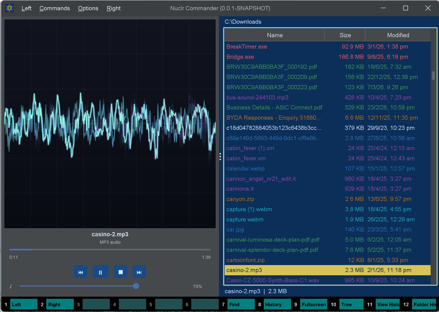Skip to the next track
The width and height of the screenshot is (439, 312).
[139, 272]
